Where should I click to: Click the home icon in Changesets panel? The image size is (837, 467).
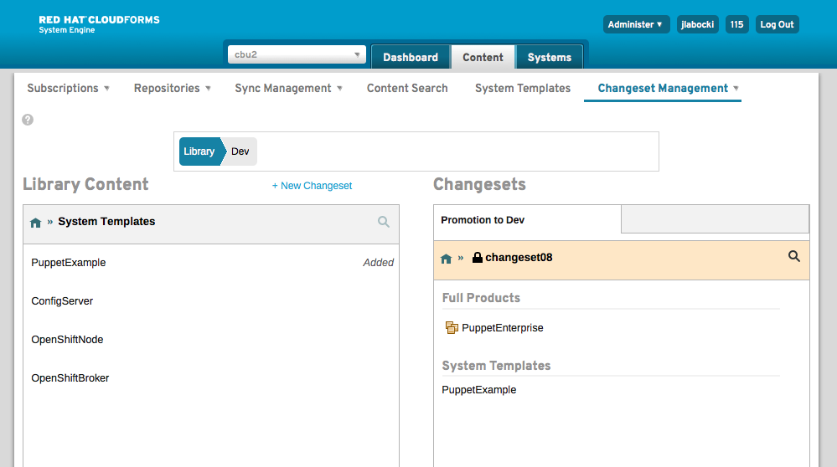click(447, 259)
